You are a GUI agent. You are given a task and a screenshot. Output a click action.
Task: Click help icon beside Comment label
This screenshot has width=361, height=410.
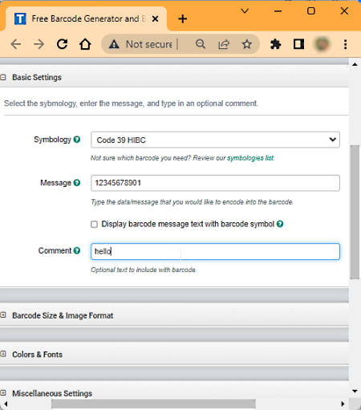(77, 250)
